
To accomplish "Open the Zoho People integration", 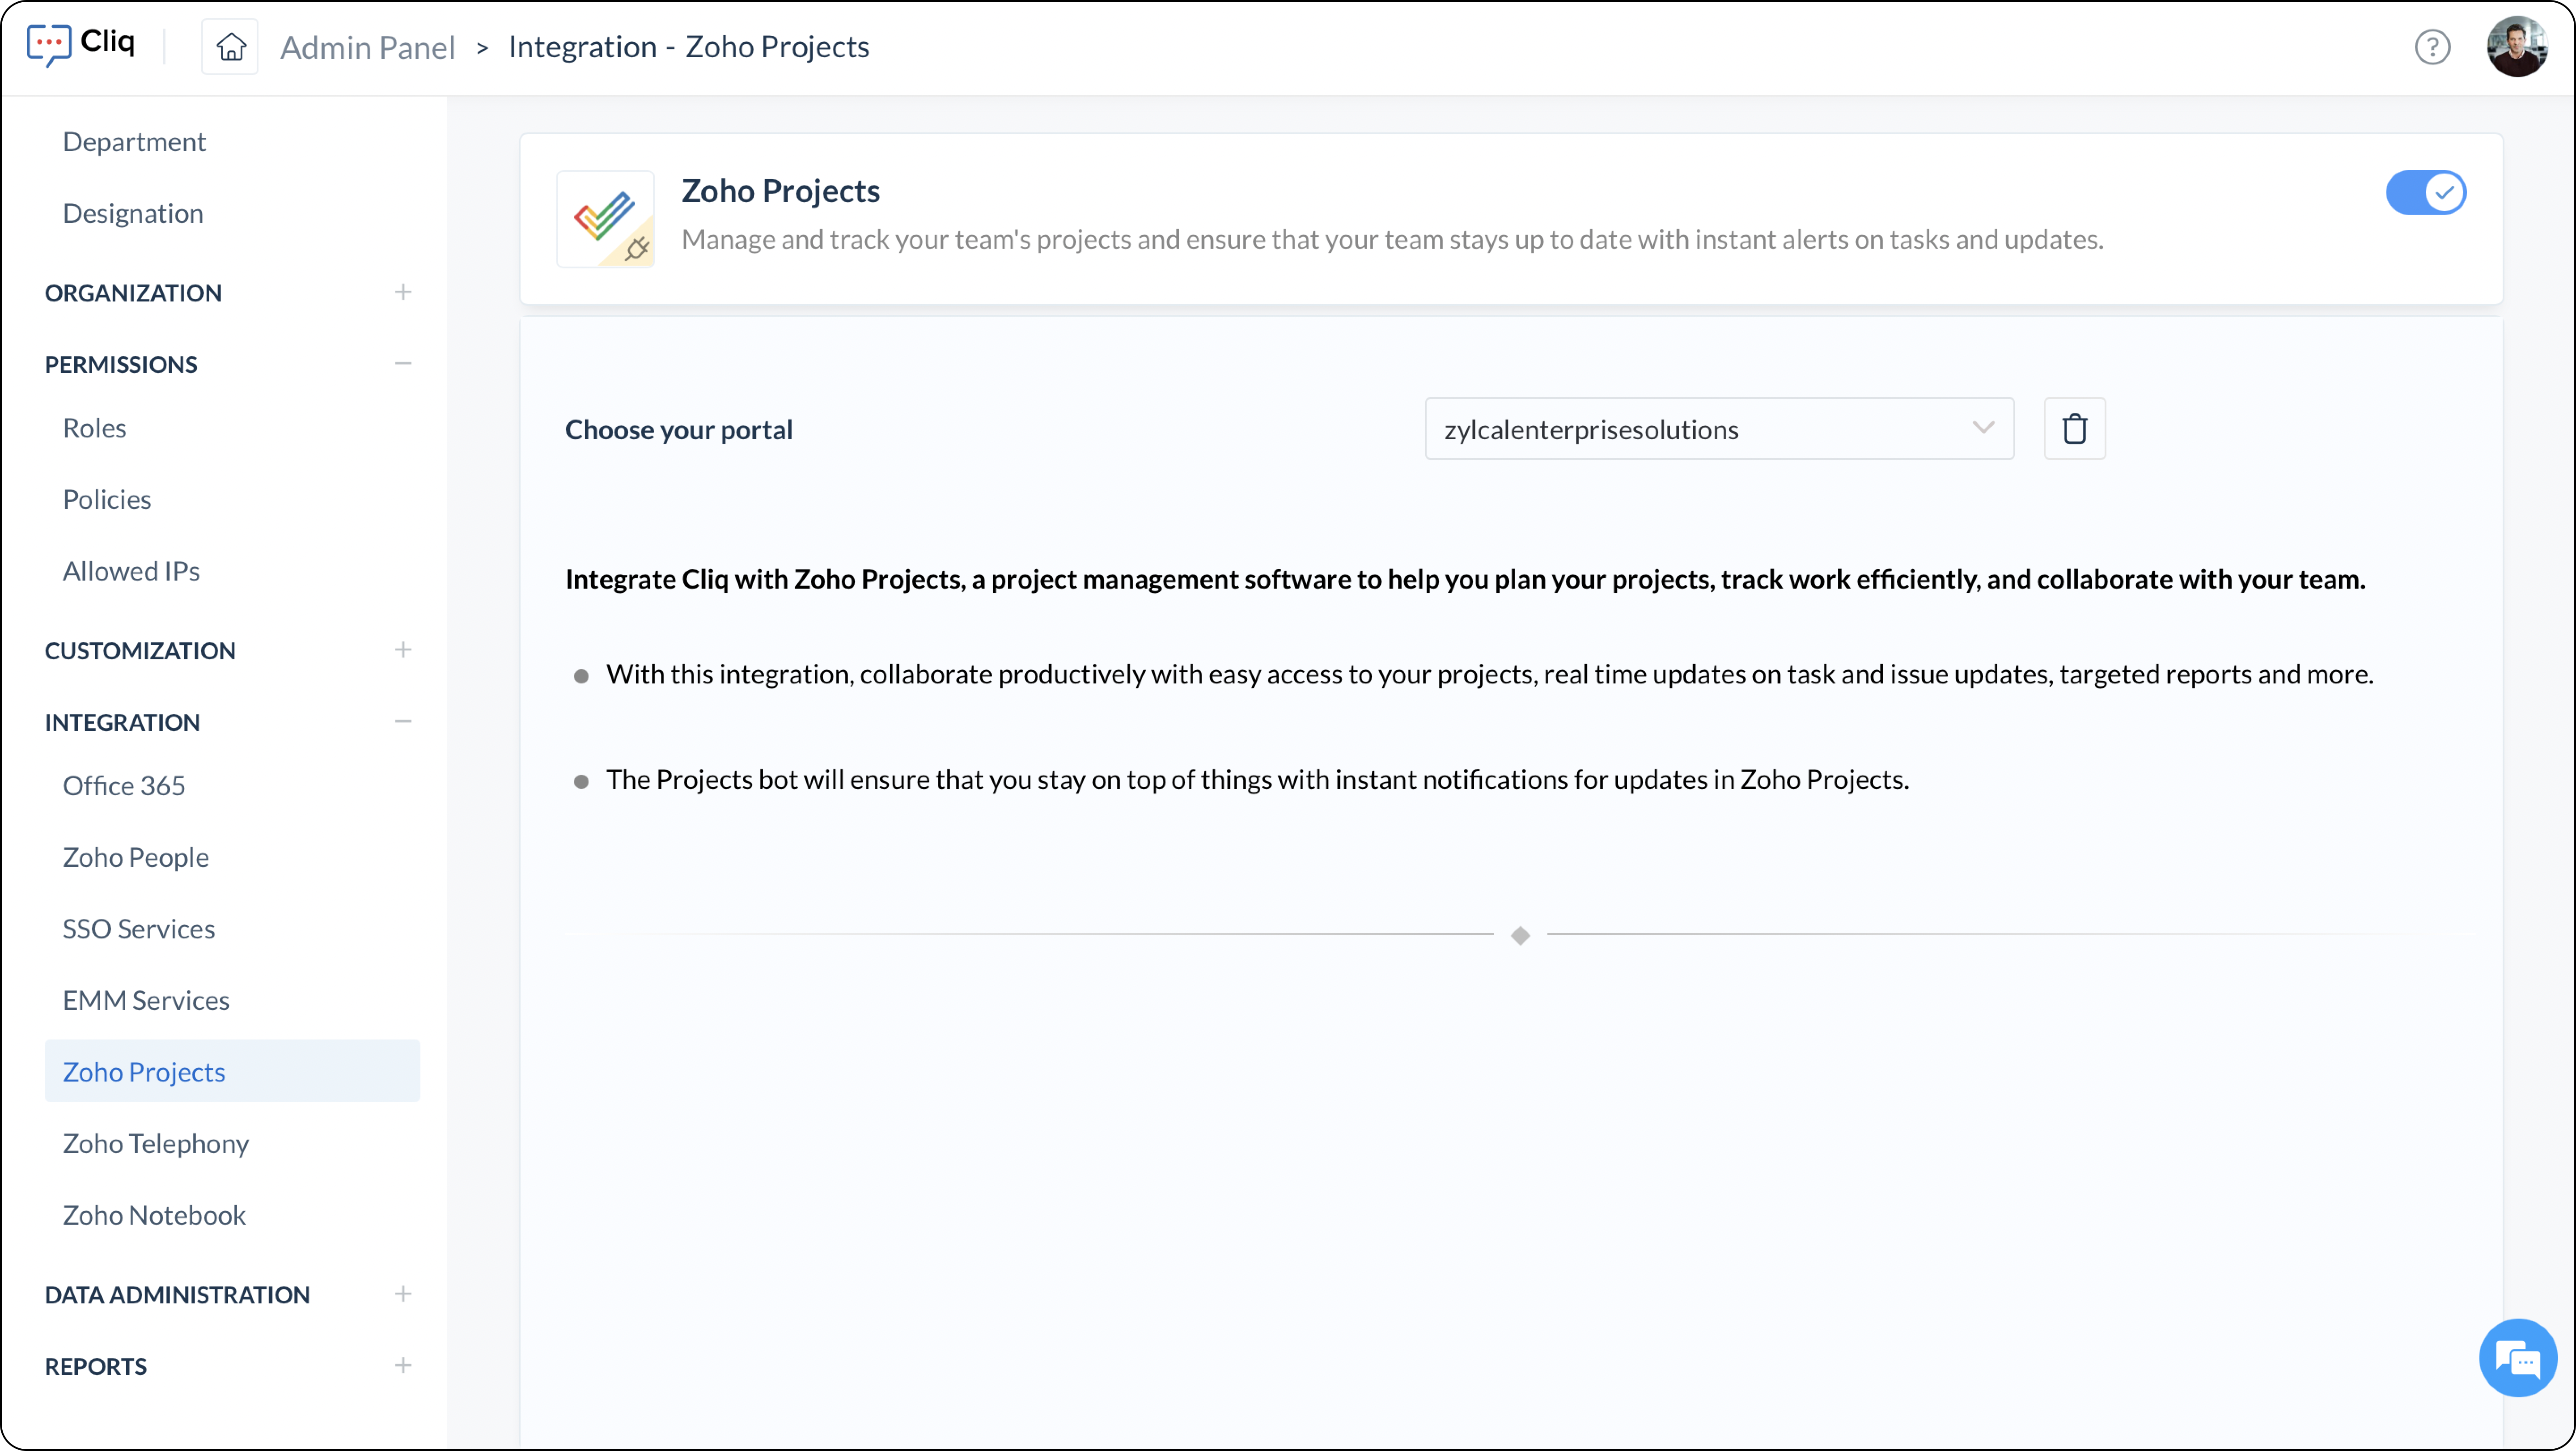I will [136, 857].
